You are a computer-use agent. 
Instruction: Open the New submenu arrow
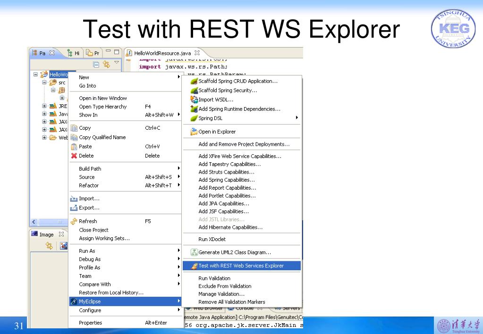[x=178, y=76]
